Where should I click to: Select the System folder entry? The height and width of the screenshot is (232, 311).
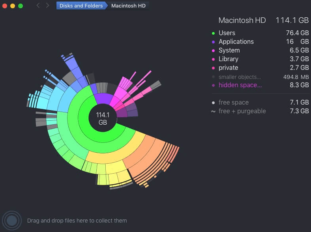point(229,51)
